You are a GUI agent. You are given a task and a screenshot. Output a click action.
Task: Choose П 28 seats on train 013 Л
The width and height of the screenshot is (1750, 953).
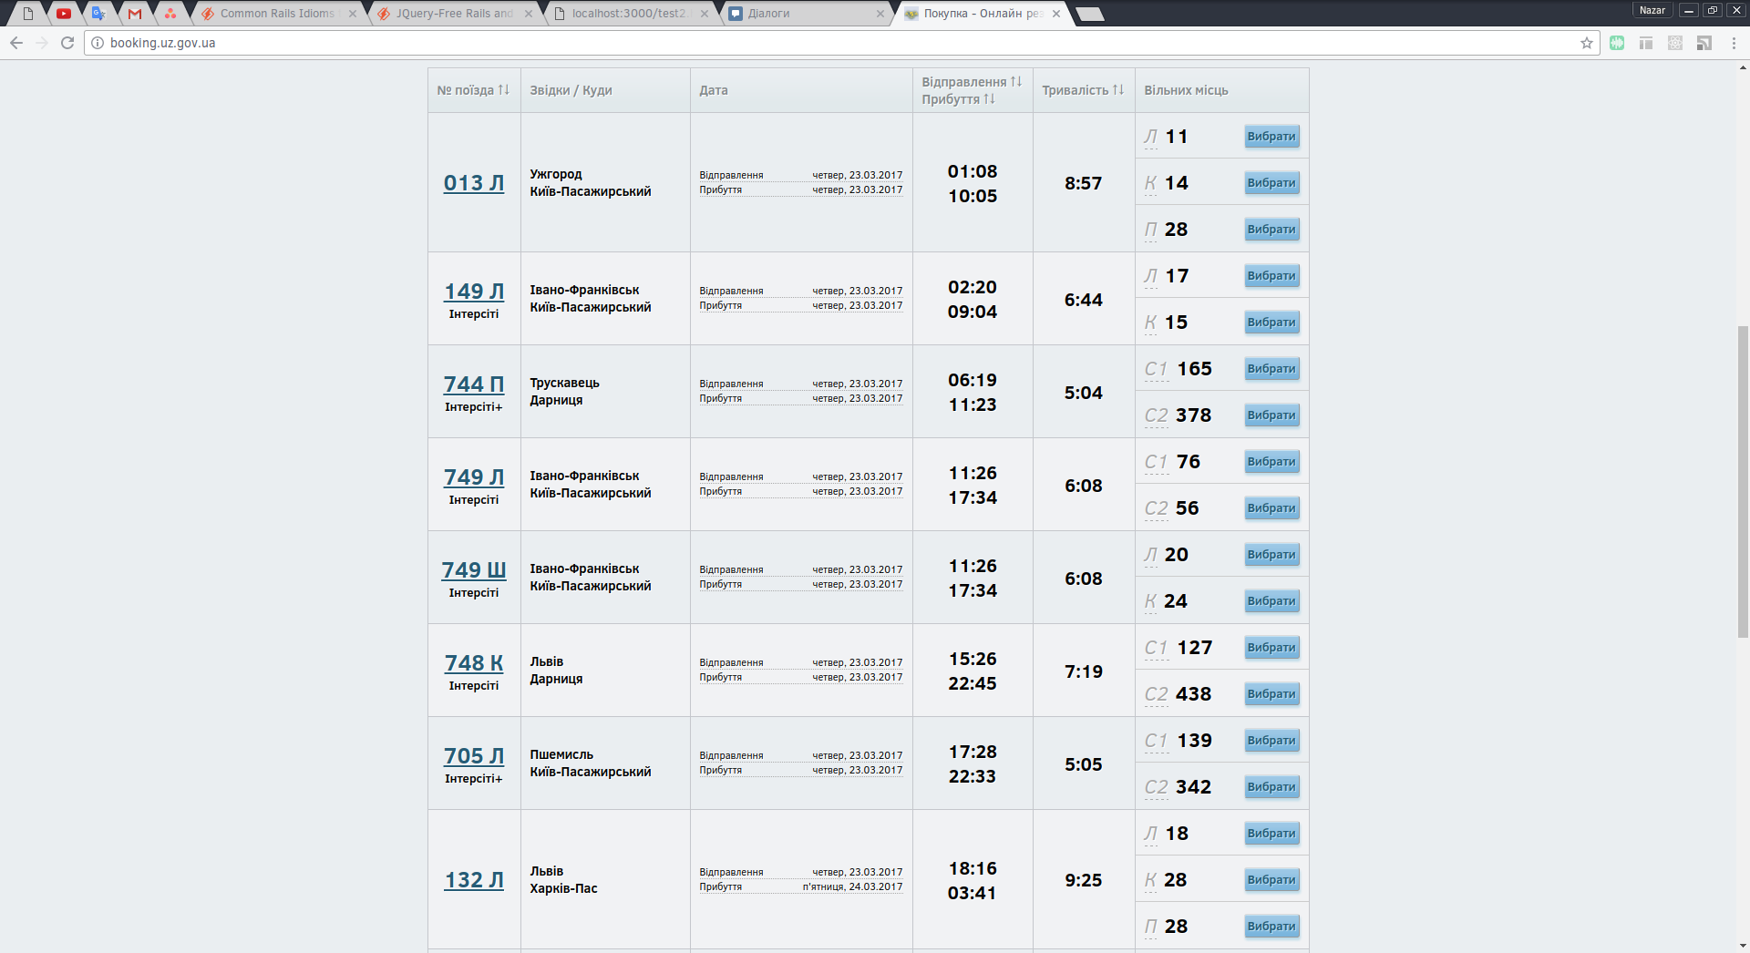1271,230
